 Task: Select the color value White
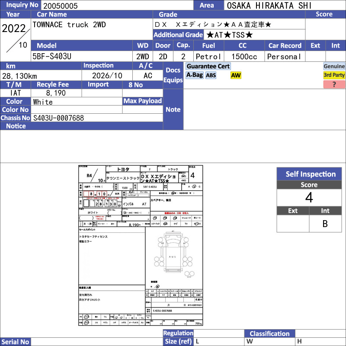point(43,102)
